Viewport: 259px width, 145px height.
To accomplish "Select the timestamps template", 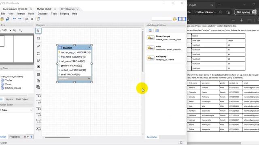I will (x=165, y=38).
